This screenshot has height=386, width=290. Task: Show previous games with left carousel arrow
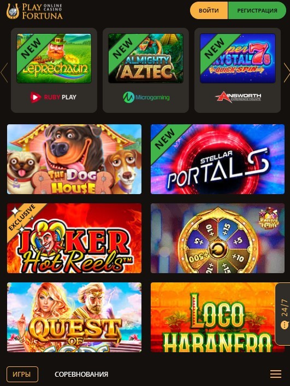[4, 73]
